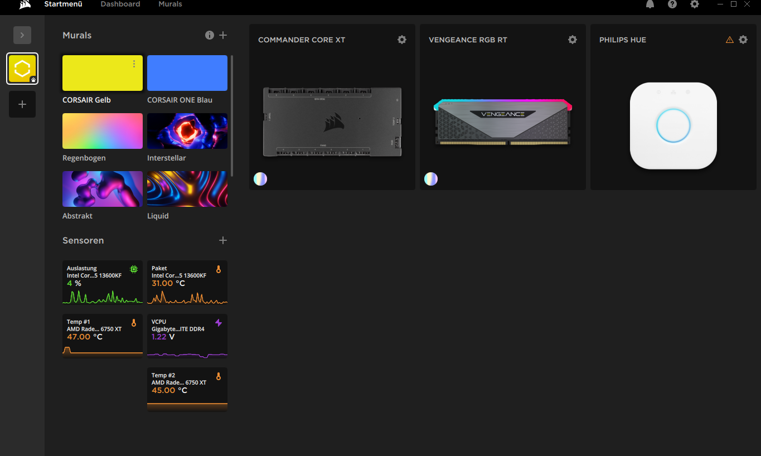Viewport: 761px width, 456px height.
Task: Open the Commander Core XT device image
Action: (x=332, y=122)
